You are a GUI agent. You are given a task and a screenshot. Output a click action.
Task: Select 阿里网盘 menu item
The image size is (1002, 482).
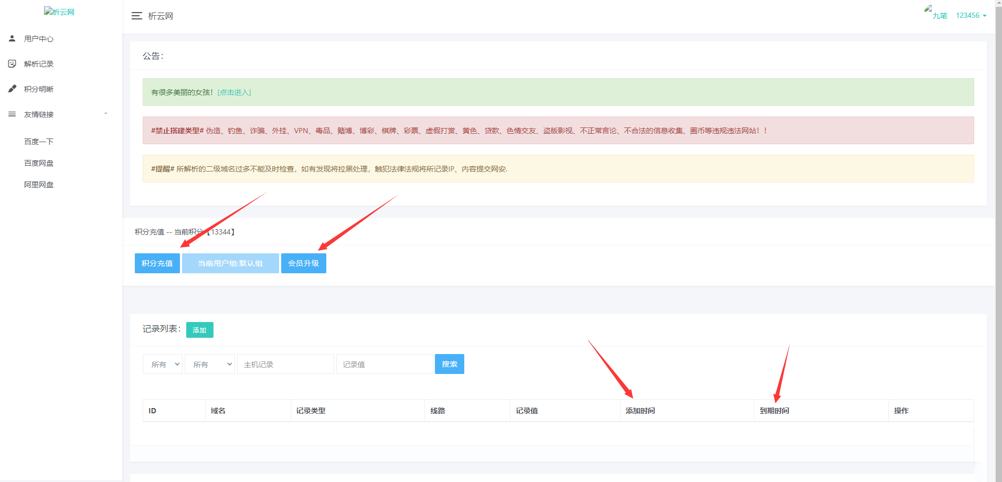coord(39,185)
